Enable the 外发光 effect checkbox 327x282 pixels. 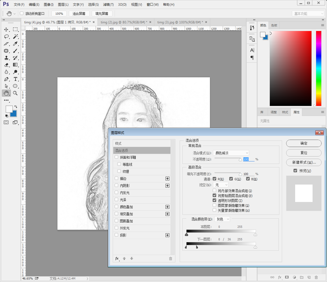tap(117, 228)
